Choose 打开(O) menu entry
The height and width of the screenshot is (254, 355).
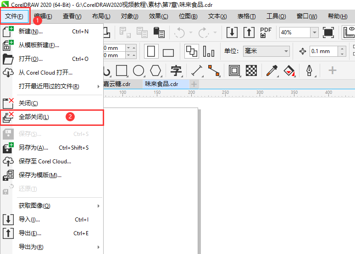(52, 59)
